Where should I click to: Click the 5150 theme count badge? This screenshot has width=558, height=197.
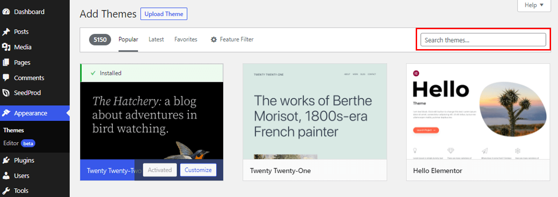tap(100, 40)
